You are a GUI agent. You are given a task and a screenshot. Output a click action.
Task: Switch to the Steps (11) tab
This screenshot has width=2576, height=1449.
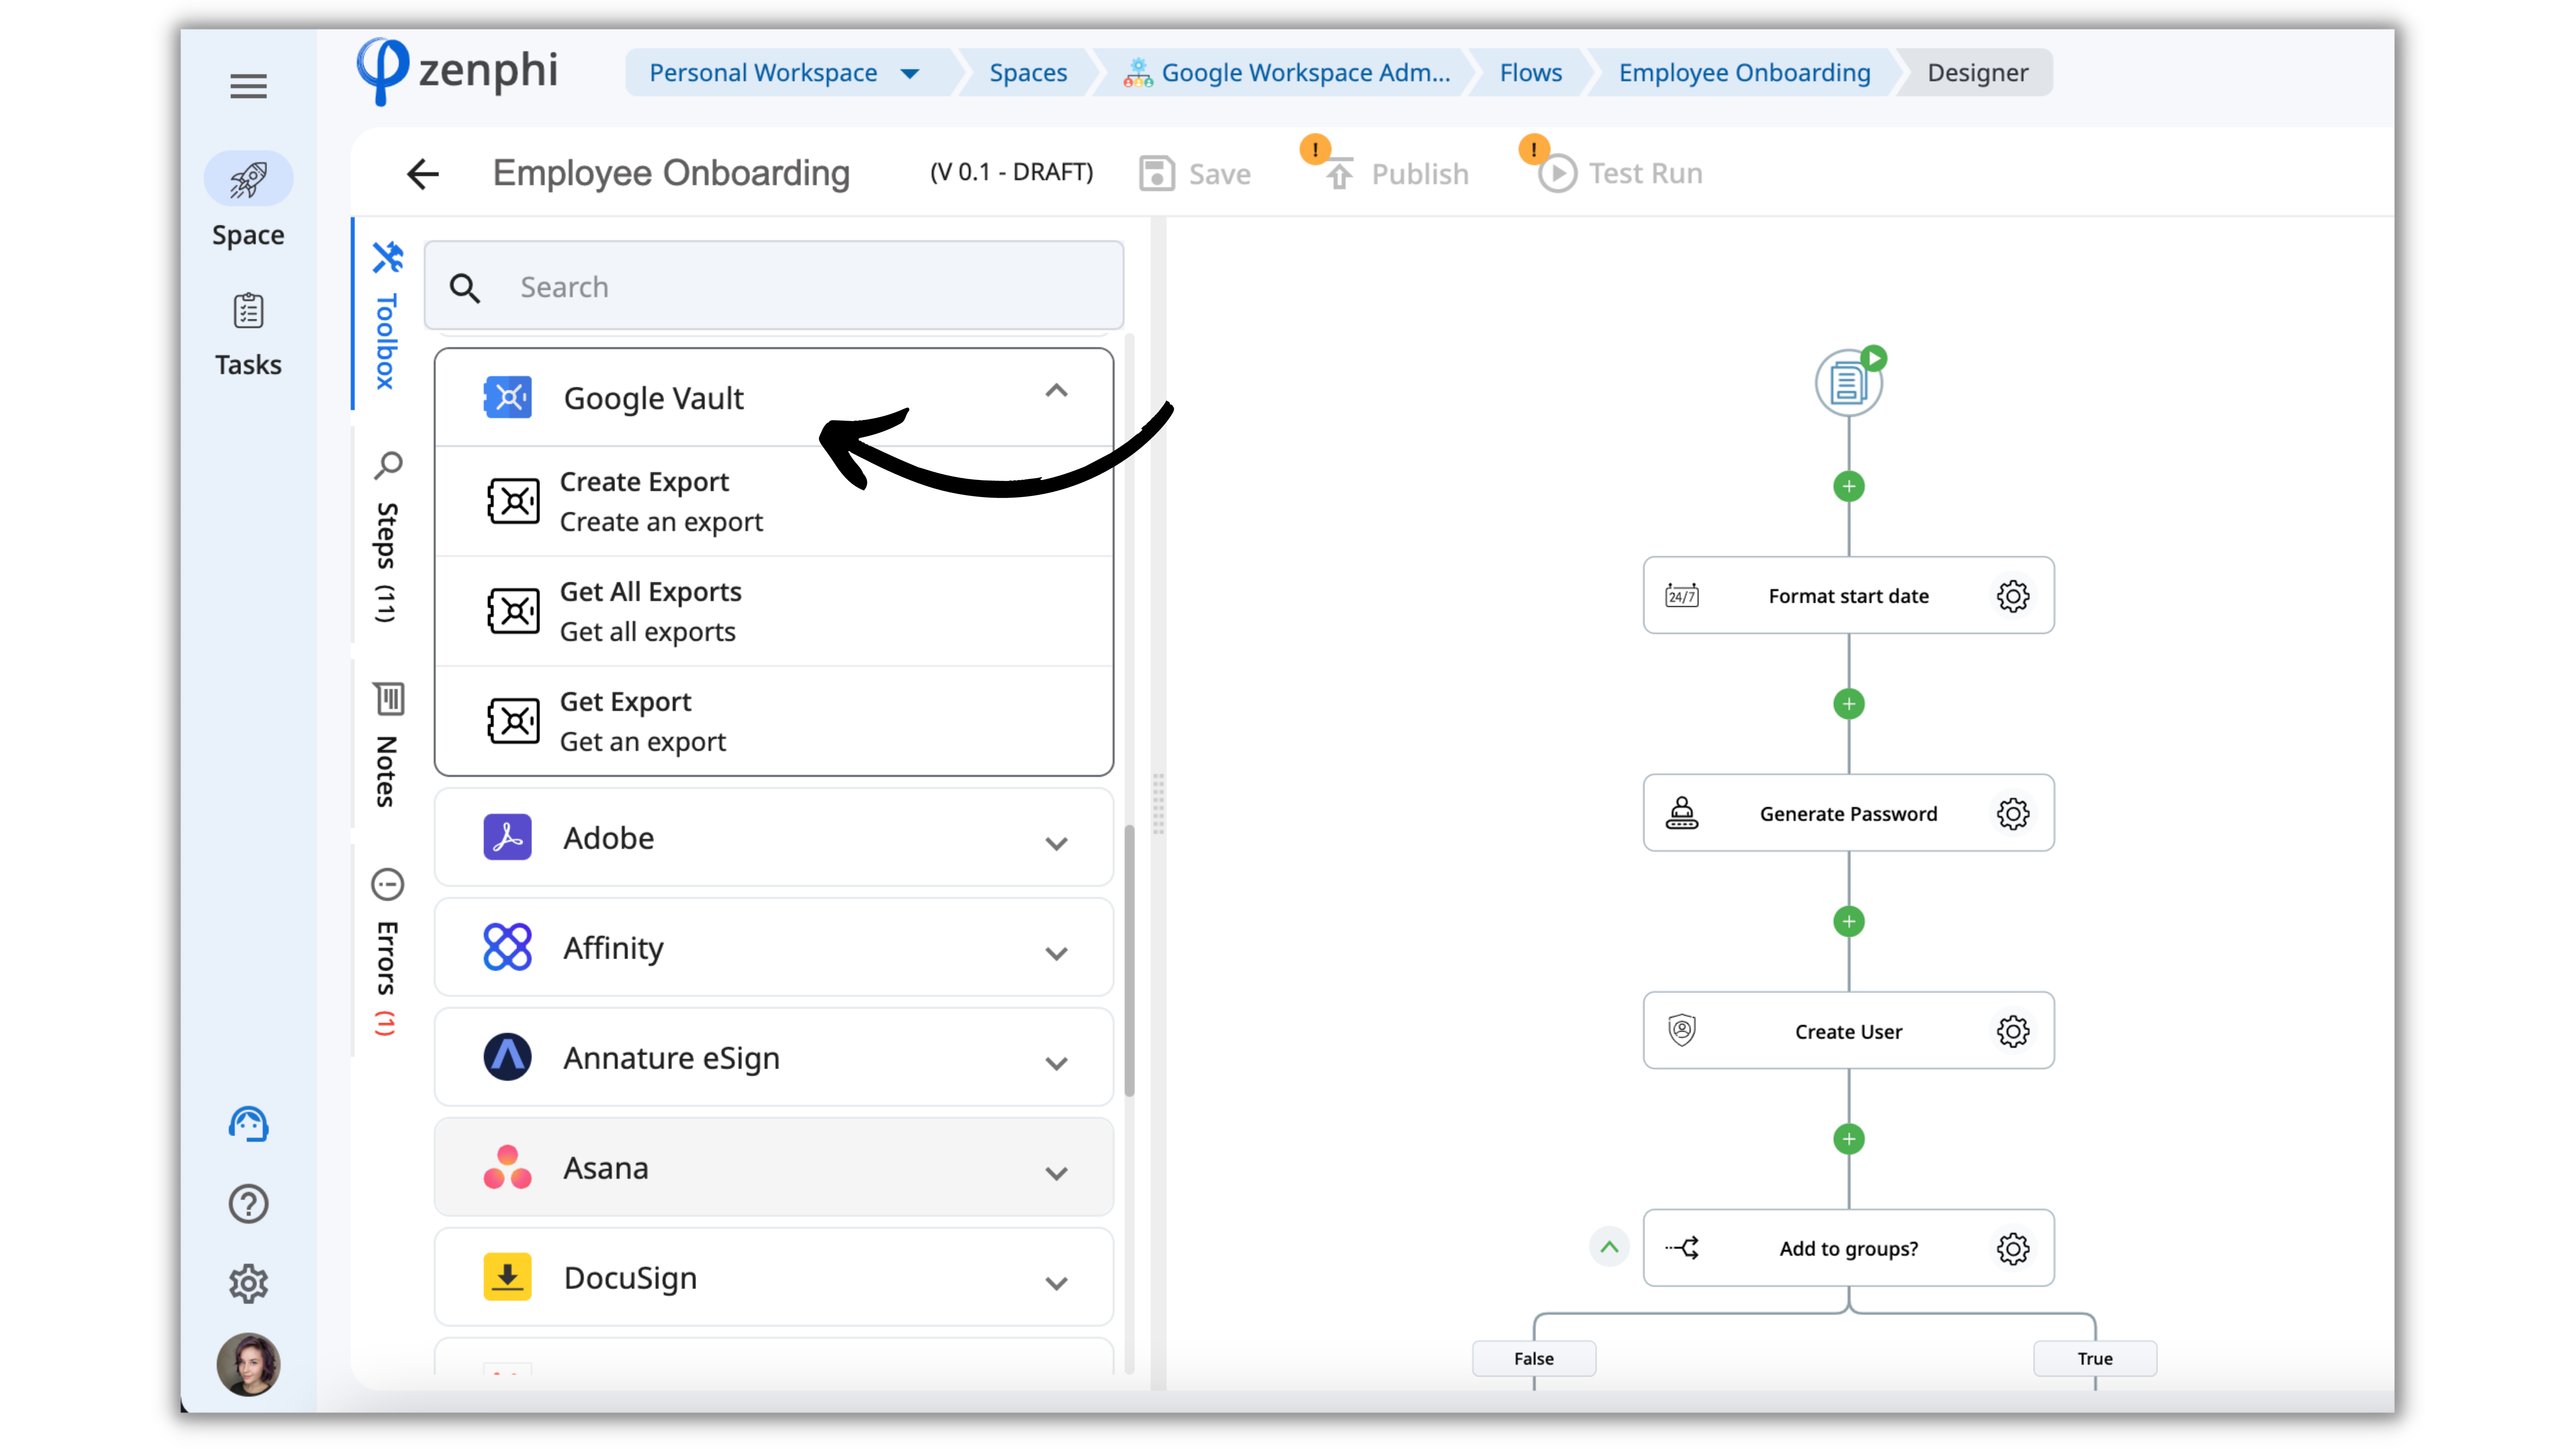387,540
